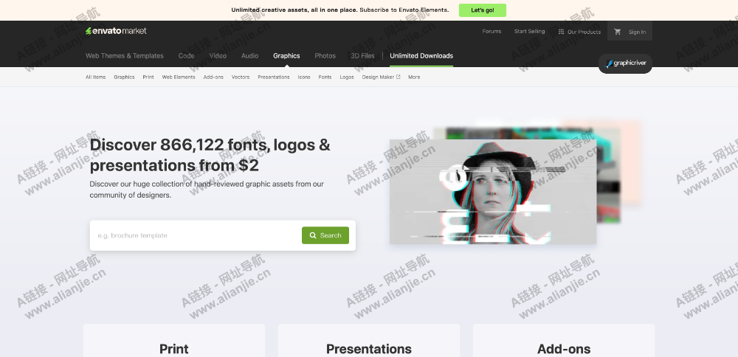The width and height of the screenshot is (738, 357).
Task: Select the Icons submenu link
Action: coord(304,77)
